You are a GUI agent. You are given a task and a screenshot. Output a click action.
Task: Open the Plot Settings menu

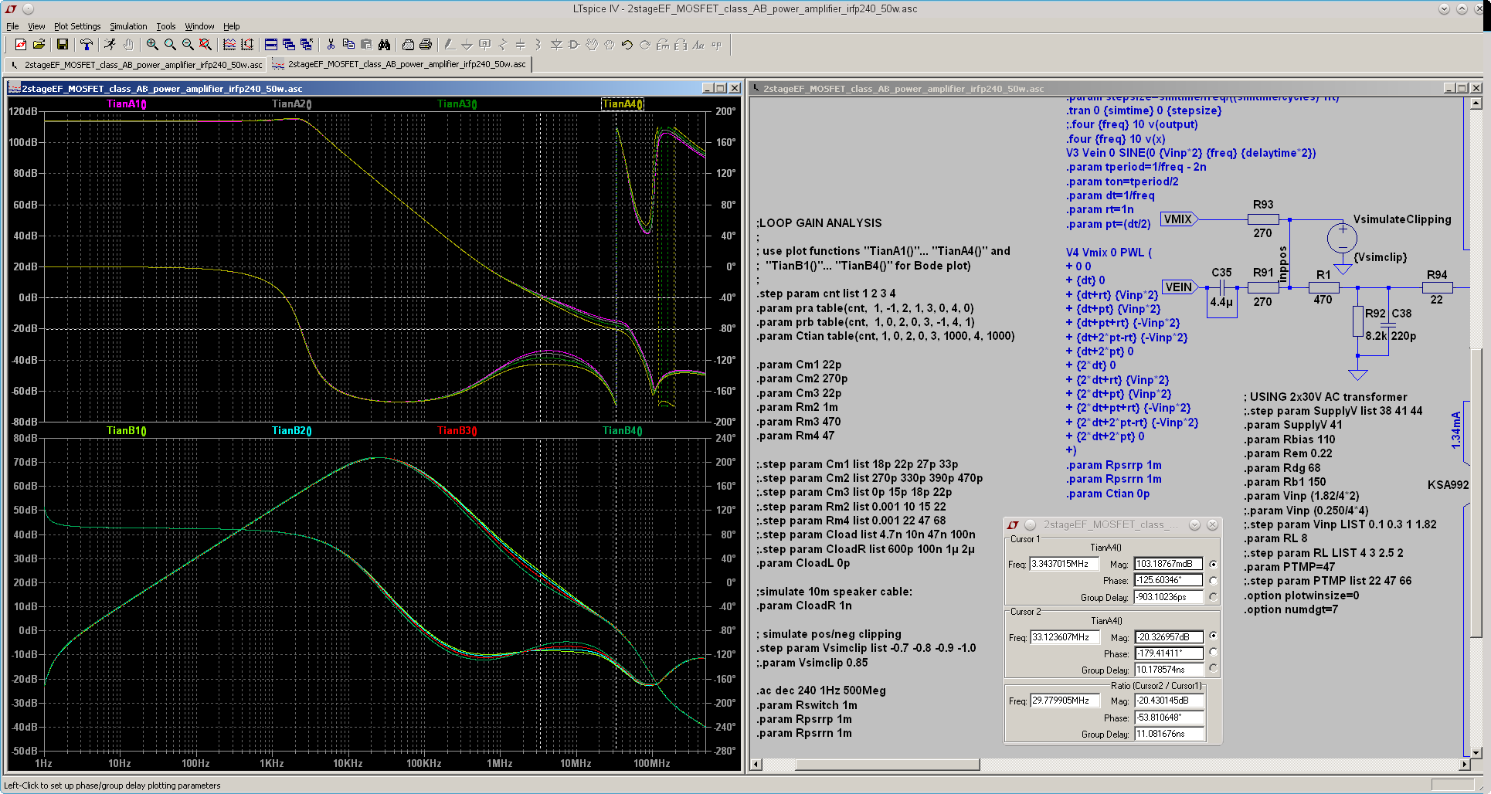tap(77, 26)
